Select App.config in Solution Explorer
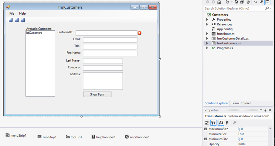275x146 pixels. pos(225,29)
